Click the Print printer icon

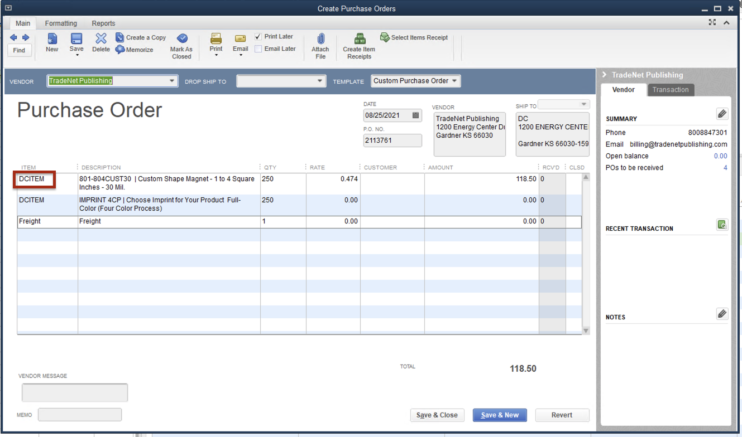pyautogui.click(x=216, y=38)
